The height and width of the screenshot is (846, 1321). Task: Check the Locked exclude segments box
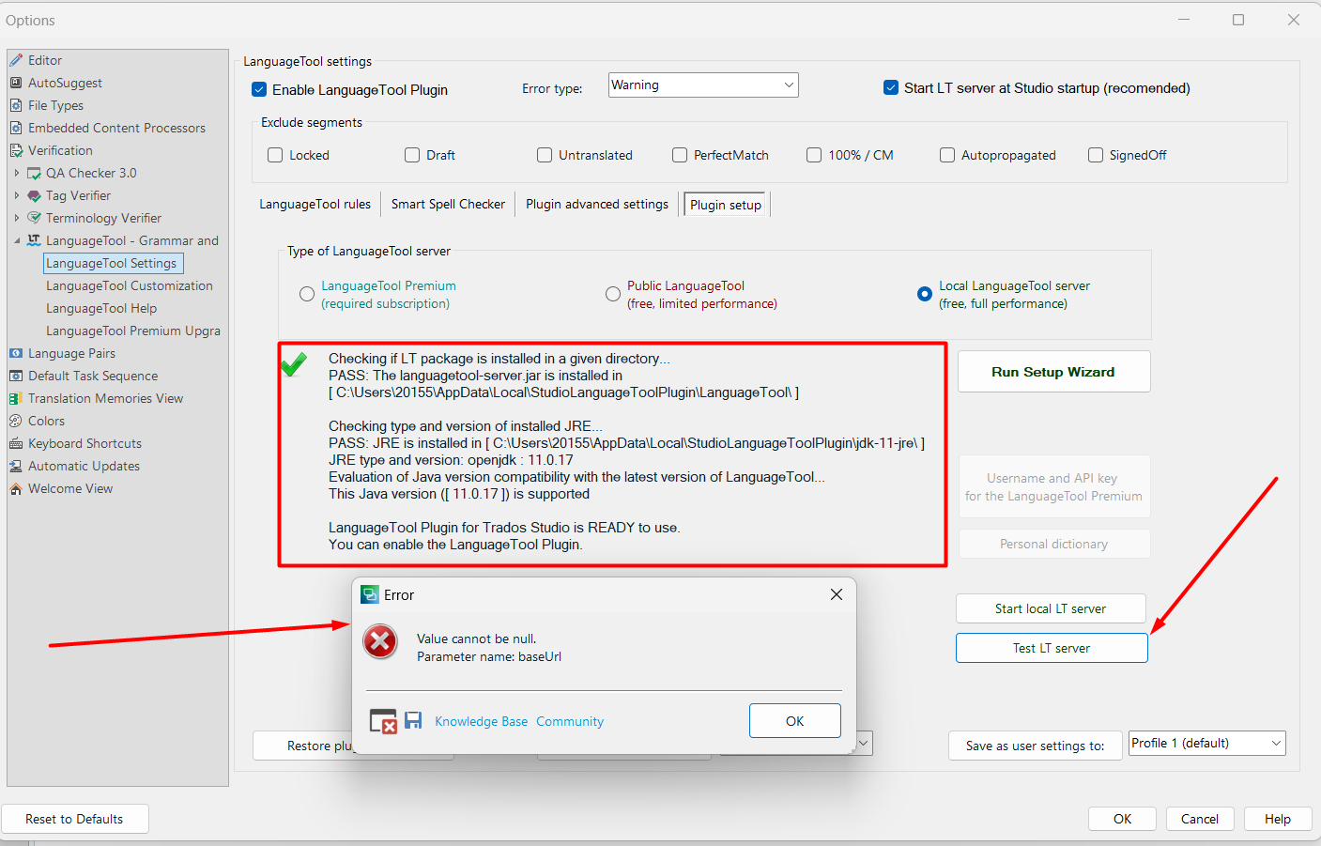click(x=275, y=155)
